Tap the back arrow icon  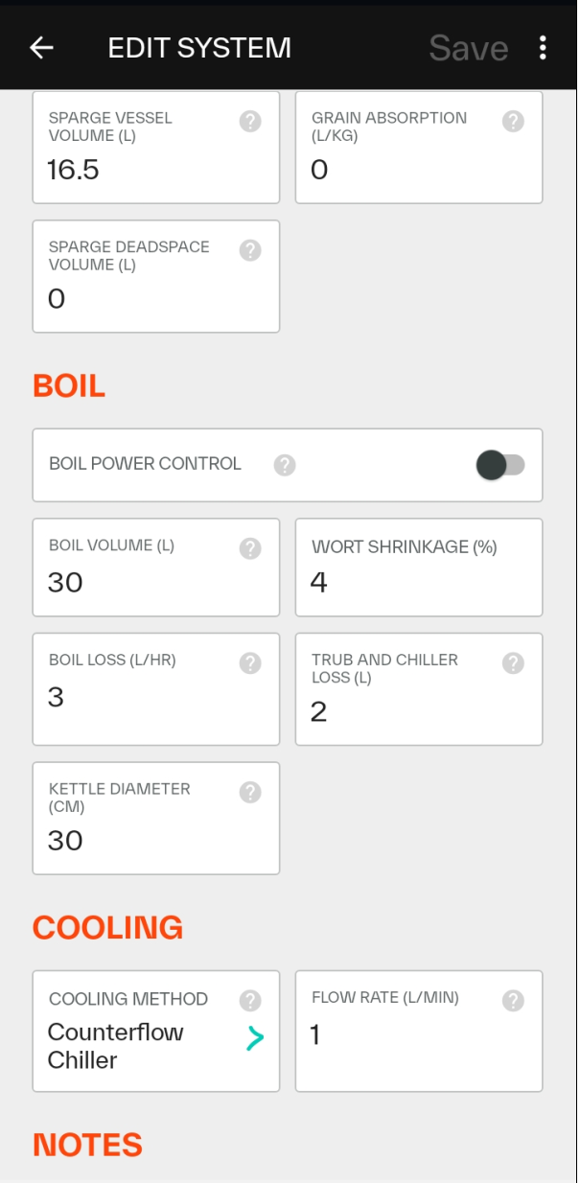41,48
